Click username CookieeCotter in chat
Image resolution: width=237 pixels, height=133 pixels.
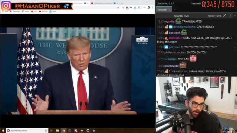tap(178, 71)
